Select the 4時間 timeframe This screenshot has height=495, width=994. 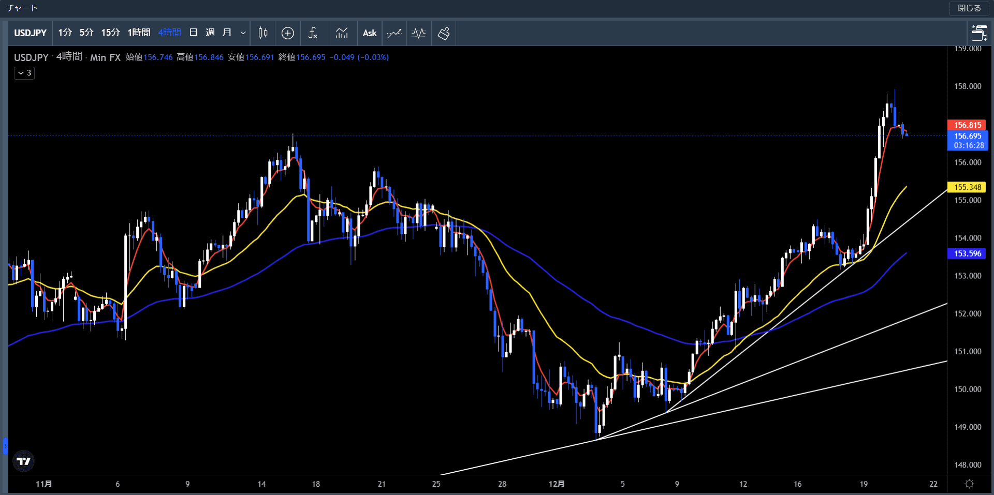tap(170, 33)
